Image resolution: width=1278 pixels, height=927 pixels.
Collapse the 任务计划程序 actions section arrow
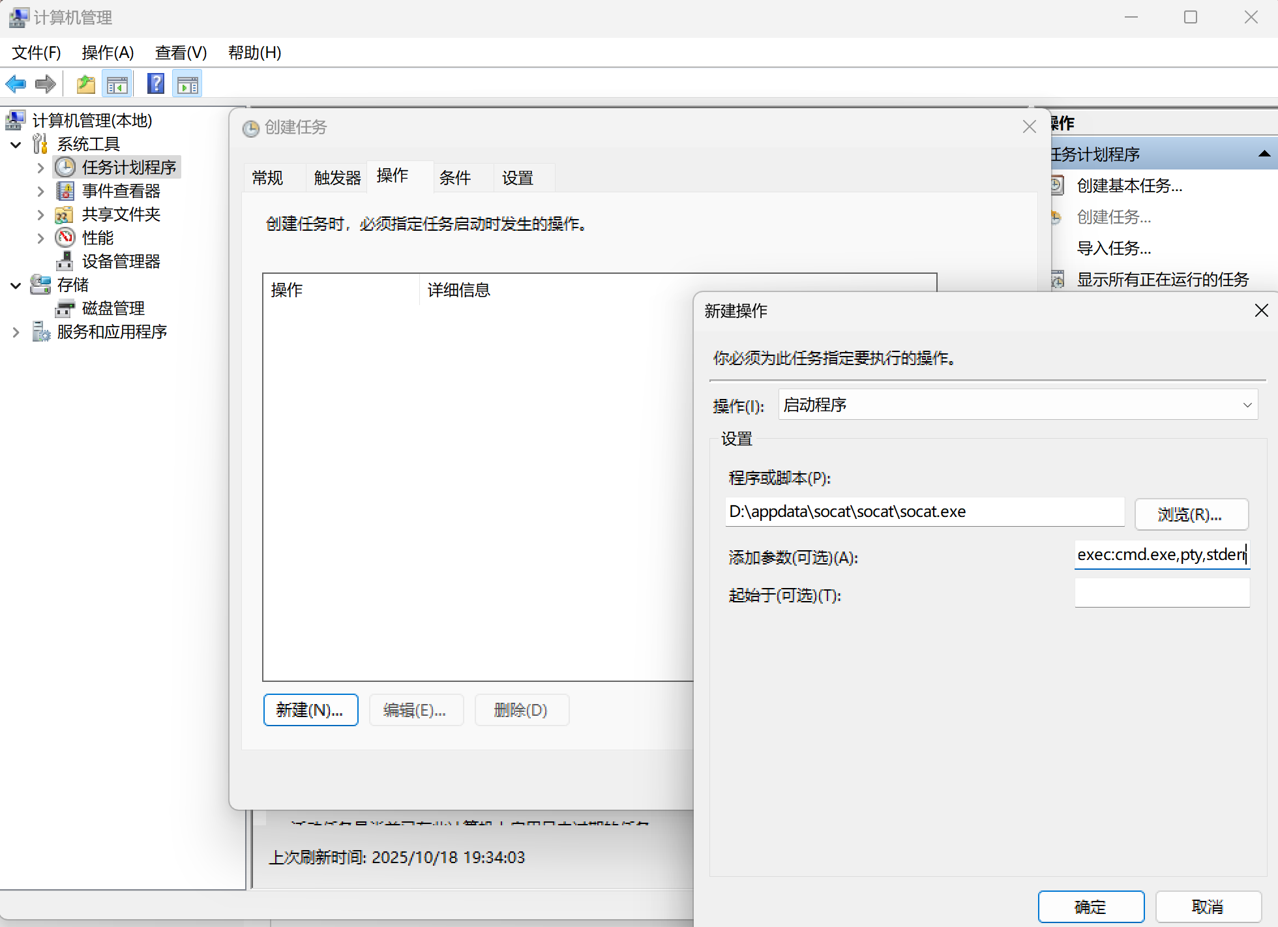(1264, 154)
